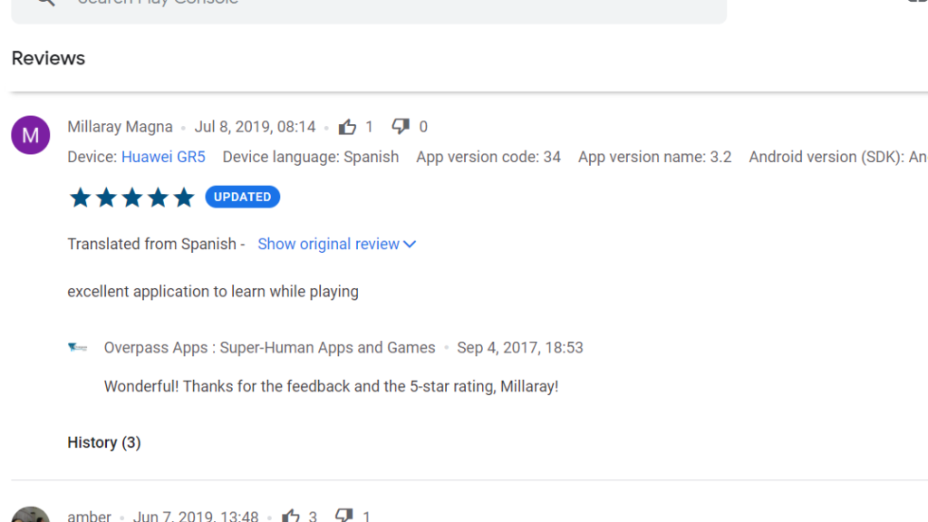This screenshot has height=522, width=928.
Task: Click the magnifier icon in search bar
Action: [x=45, y=3]
